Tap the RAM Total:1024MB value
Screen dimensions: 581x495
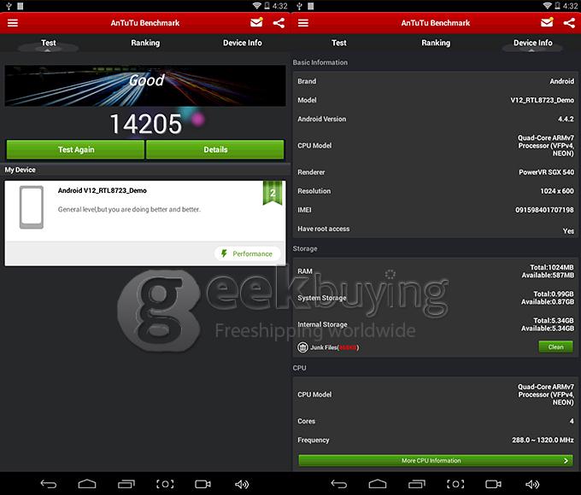click(x=552, y=267)
